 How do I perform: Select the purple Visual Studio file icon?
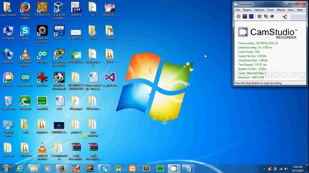pyautogui.click(x=110, y=79)
